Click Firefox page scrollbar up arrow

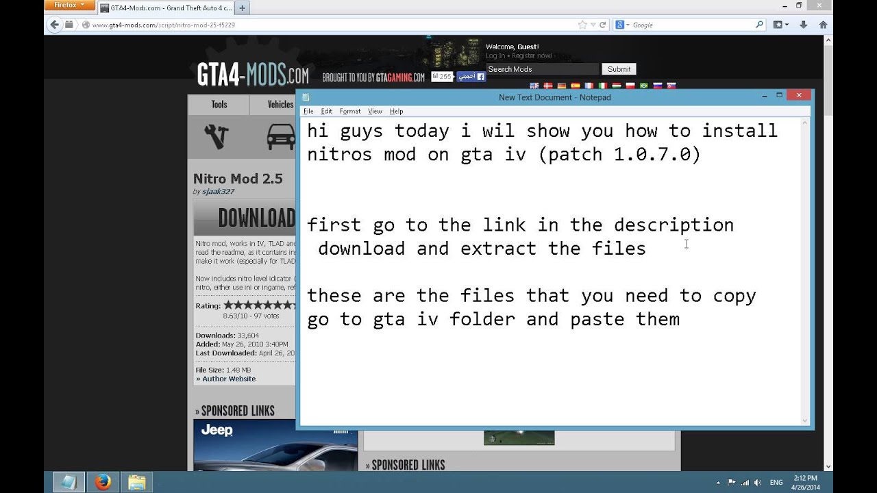click(828, 41)
